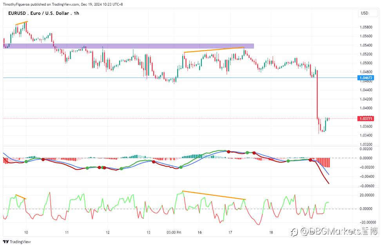
Task: Click the date label 17 on time axis
Action: tap(230, 233)
